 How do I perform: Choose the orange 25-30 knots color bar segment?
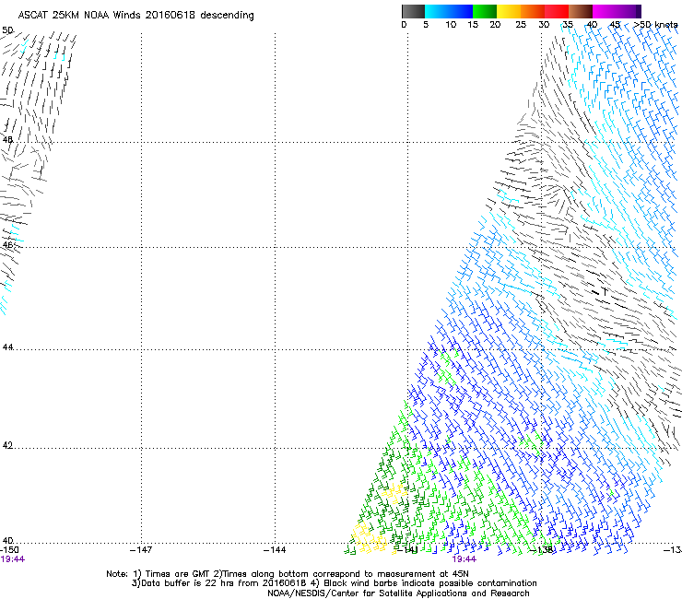(533, 11)
